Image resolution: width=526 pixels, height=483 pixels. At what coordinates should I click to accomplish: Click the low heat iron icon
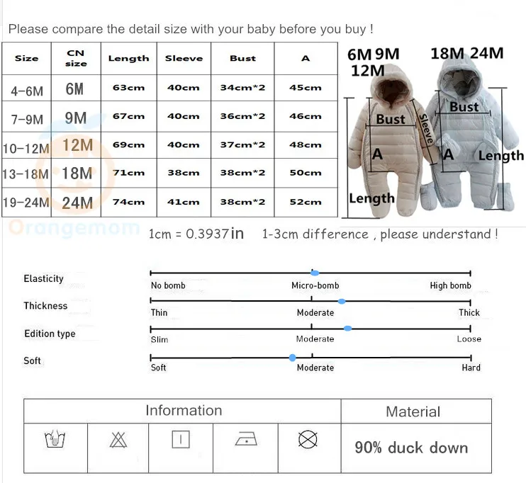(246, 439)
